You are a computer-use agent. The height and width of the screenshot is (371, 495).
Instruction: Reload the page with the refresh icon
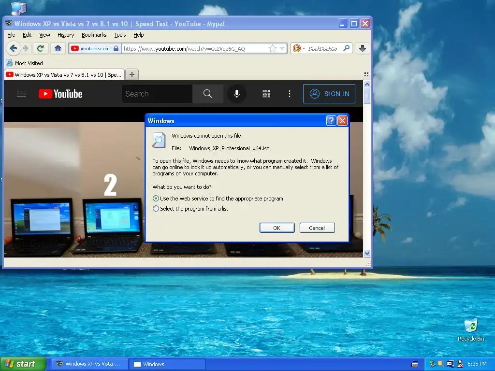pos(40,49)
